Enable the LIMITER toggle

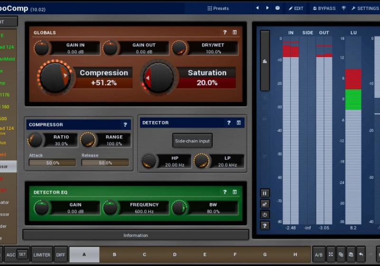[x=42, y=255]
